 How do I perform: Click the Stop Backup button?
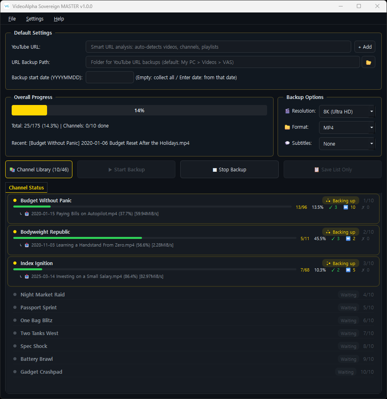point(229,169)
